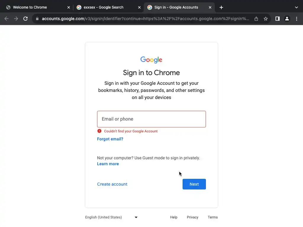Expand the tab search chevron

coord(296,7)
